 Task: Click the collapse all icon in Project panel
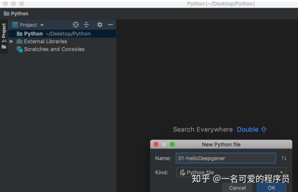(x=86, y=25)
